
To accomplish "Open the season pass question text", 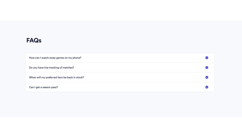I will [x=43, y=87].
